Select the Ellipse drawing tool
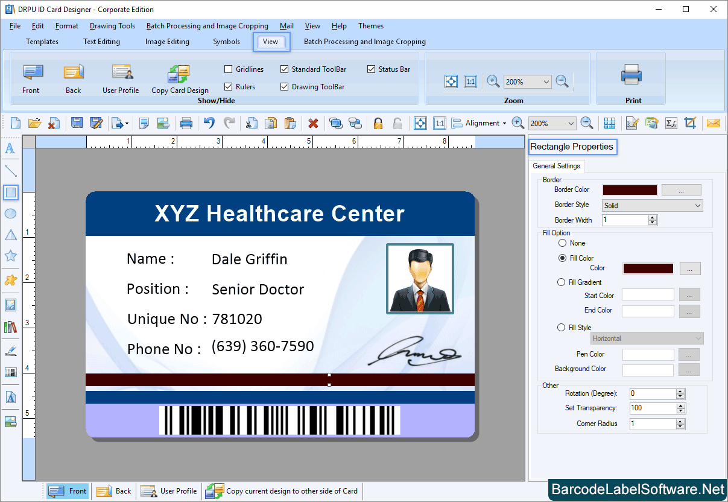 (x=10, y=214)
